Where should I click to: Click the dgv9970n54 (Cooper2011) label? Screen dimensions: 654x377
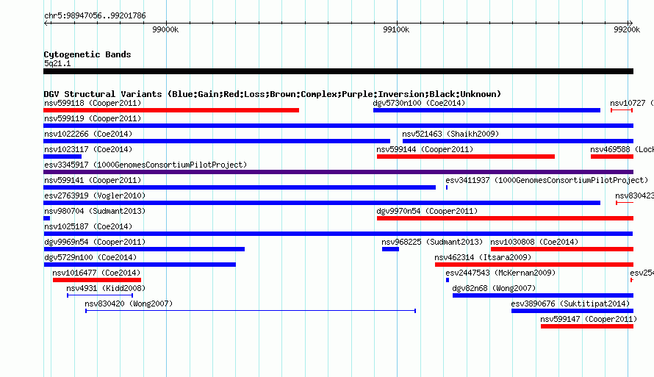point(427,211)
